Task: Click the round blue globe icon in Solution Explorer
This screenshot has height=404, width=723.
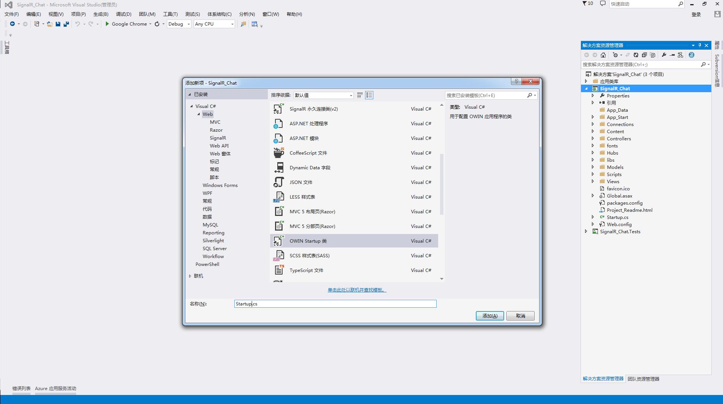Action: pos(691,55)
